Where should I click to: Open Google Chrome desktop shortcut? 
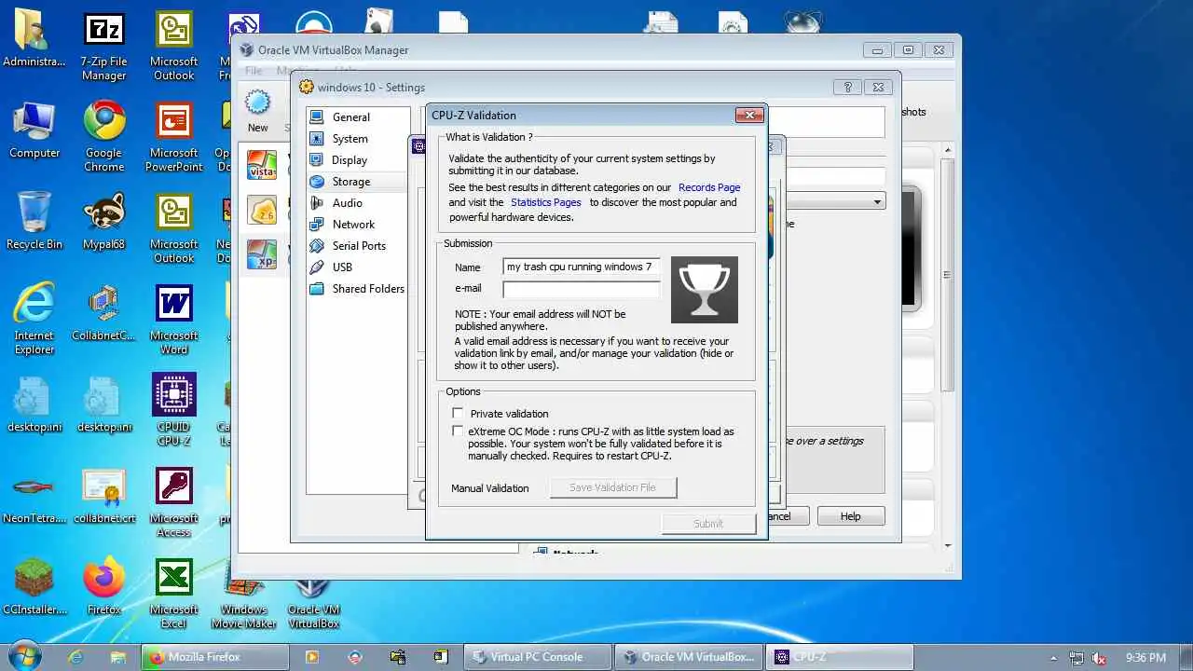103,136
